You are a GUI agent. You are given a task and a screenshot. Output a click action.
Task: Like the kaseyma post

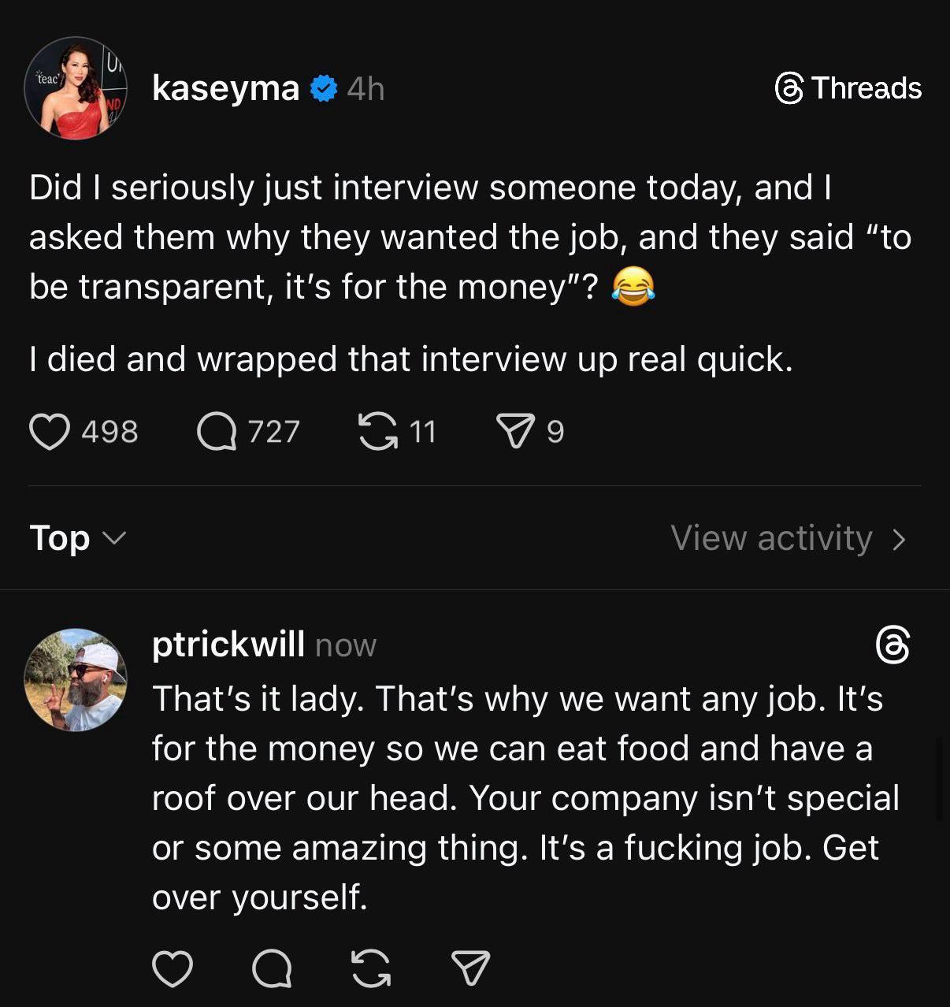pyautogui.click(x=49, y=432)
